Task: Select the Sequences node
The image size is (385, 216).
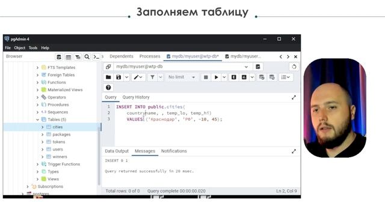Action: 58,112
